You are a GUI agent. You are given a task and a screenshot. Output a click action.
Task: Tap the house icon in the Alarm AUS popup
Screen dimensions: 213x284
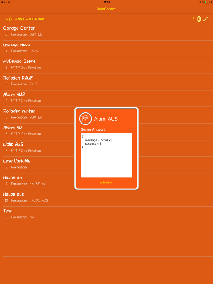[85, 119]
